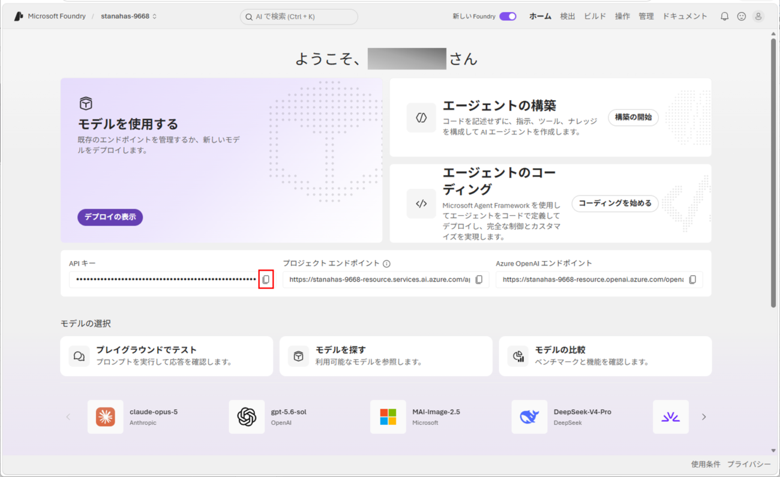This screenshot has width=780, height=477.
Task: Open the ドキュメント tab
Action: point(685,16)
